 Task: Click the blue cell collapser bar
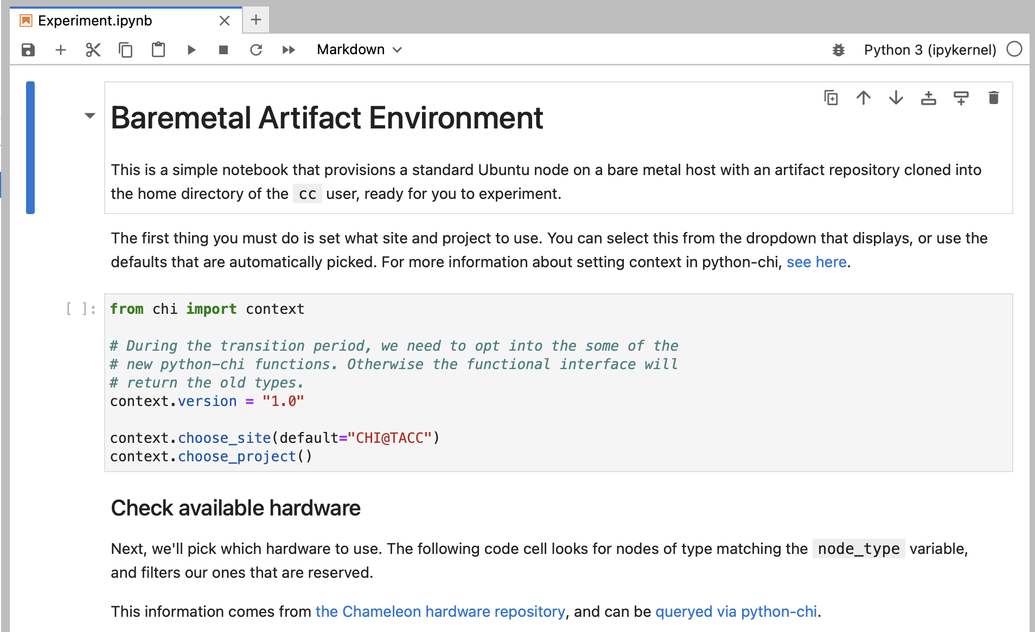click(x=30, y=147)
